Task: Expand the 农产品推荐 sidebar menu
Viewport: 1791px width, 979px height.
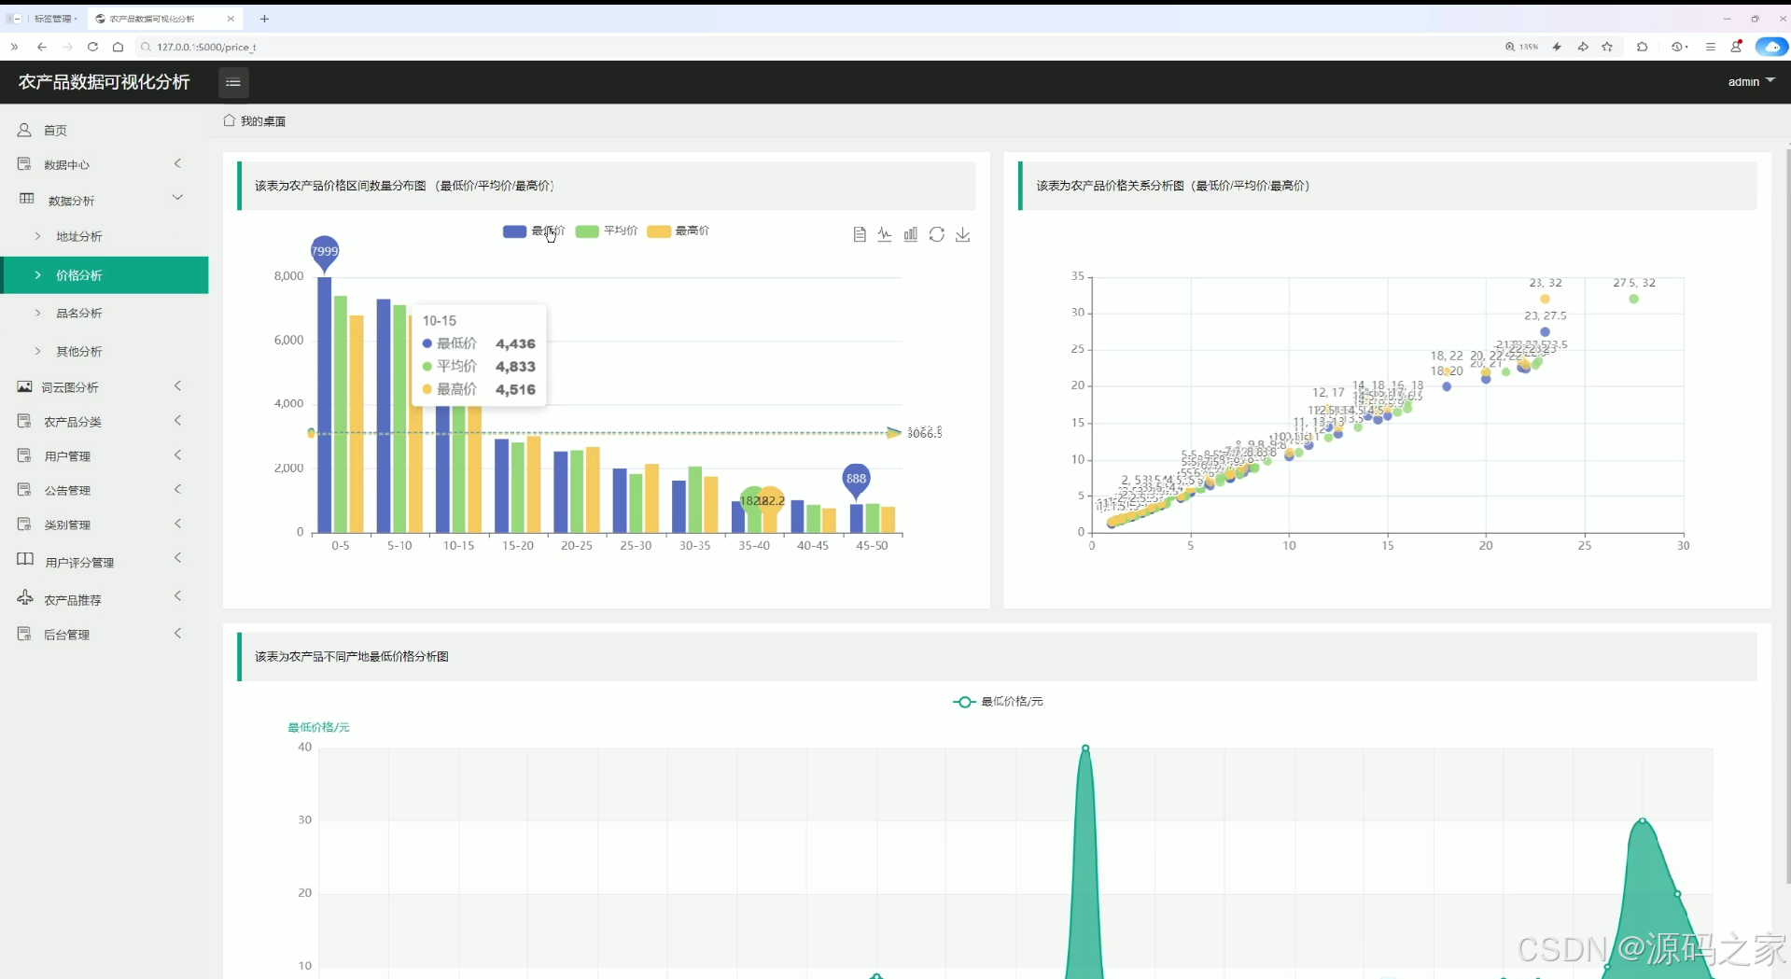Action: 104,599
